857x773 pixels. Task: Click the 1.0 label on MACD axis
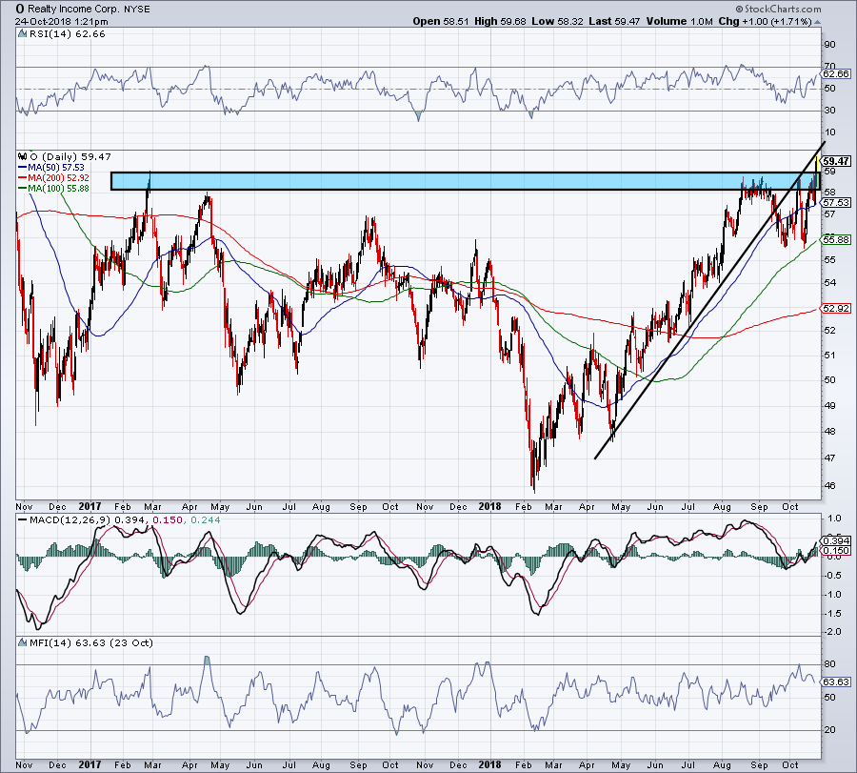pyautogui.click(x=834, y=518)
